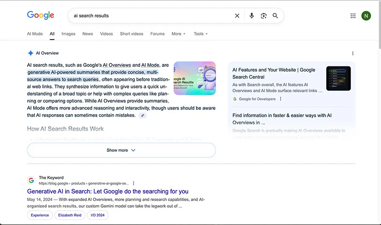Click the source link chip icon
This screenshot has height=225, width=381.
(x=143, y=115)
